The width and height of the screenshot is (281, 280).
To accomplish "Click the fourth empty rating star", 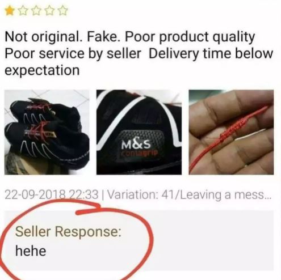I will click(x=49, y=11).
